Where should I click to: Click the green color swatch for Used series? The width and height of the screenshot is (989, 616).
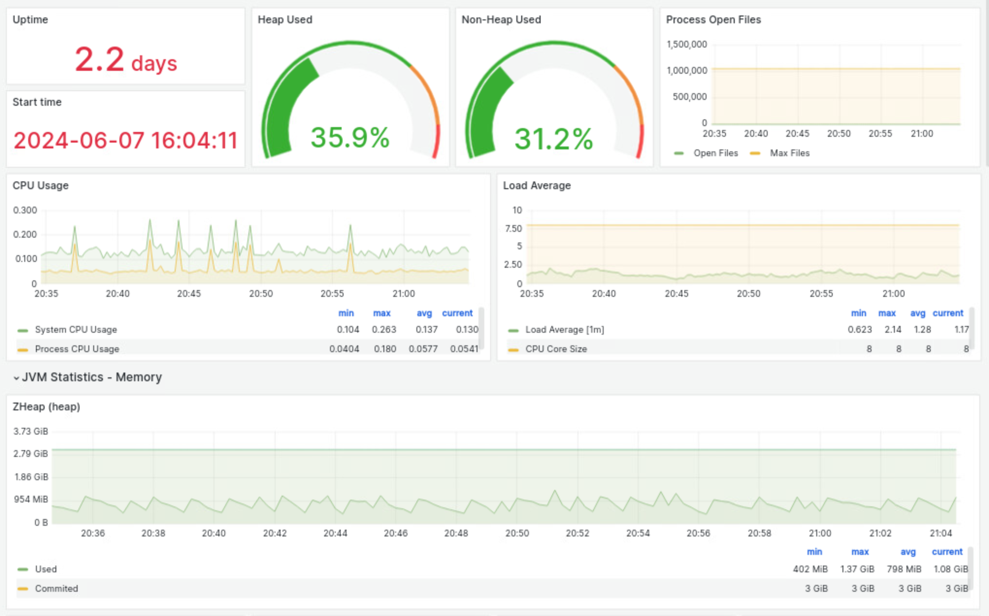(23, 569)
